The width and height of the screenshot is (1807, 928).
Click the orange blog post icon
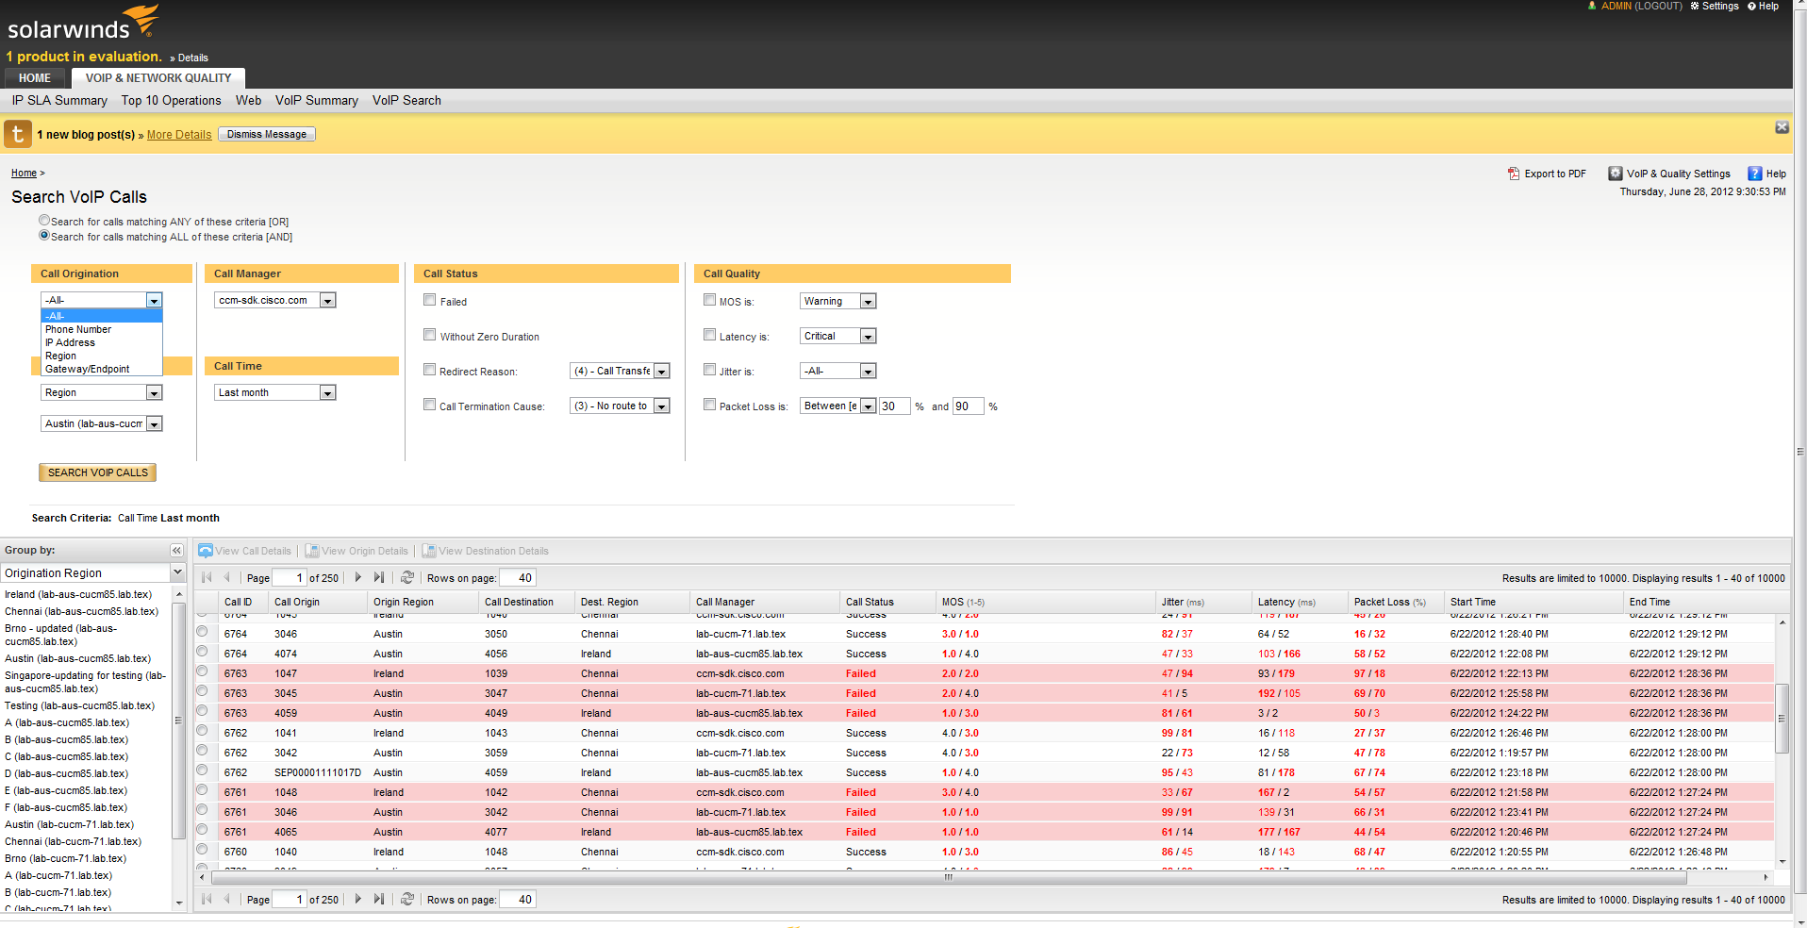[x=18, y=134]
